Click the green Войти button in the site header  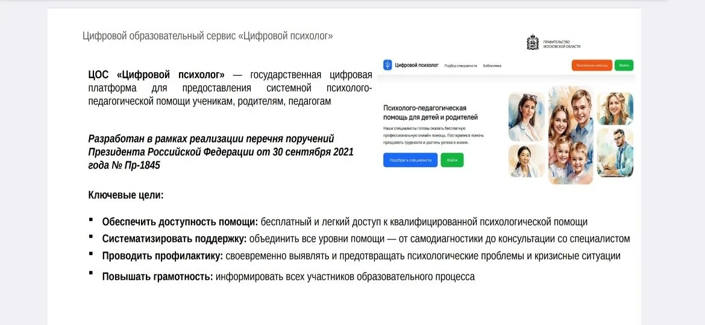tap(624, 66)
